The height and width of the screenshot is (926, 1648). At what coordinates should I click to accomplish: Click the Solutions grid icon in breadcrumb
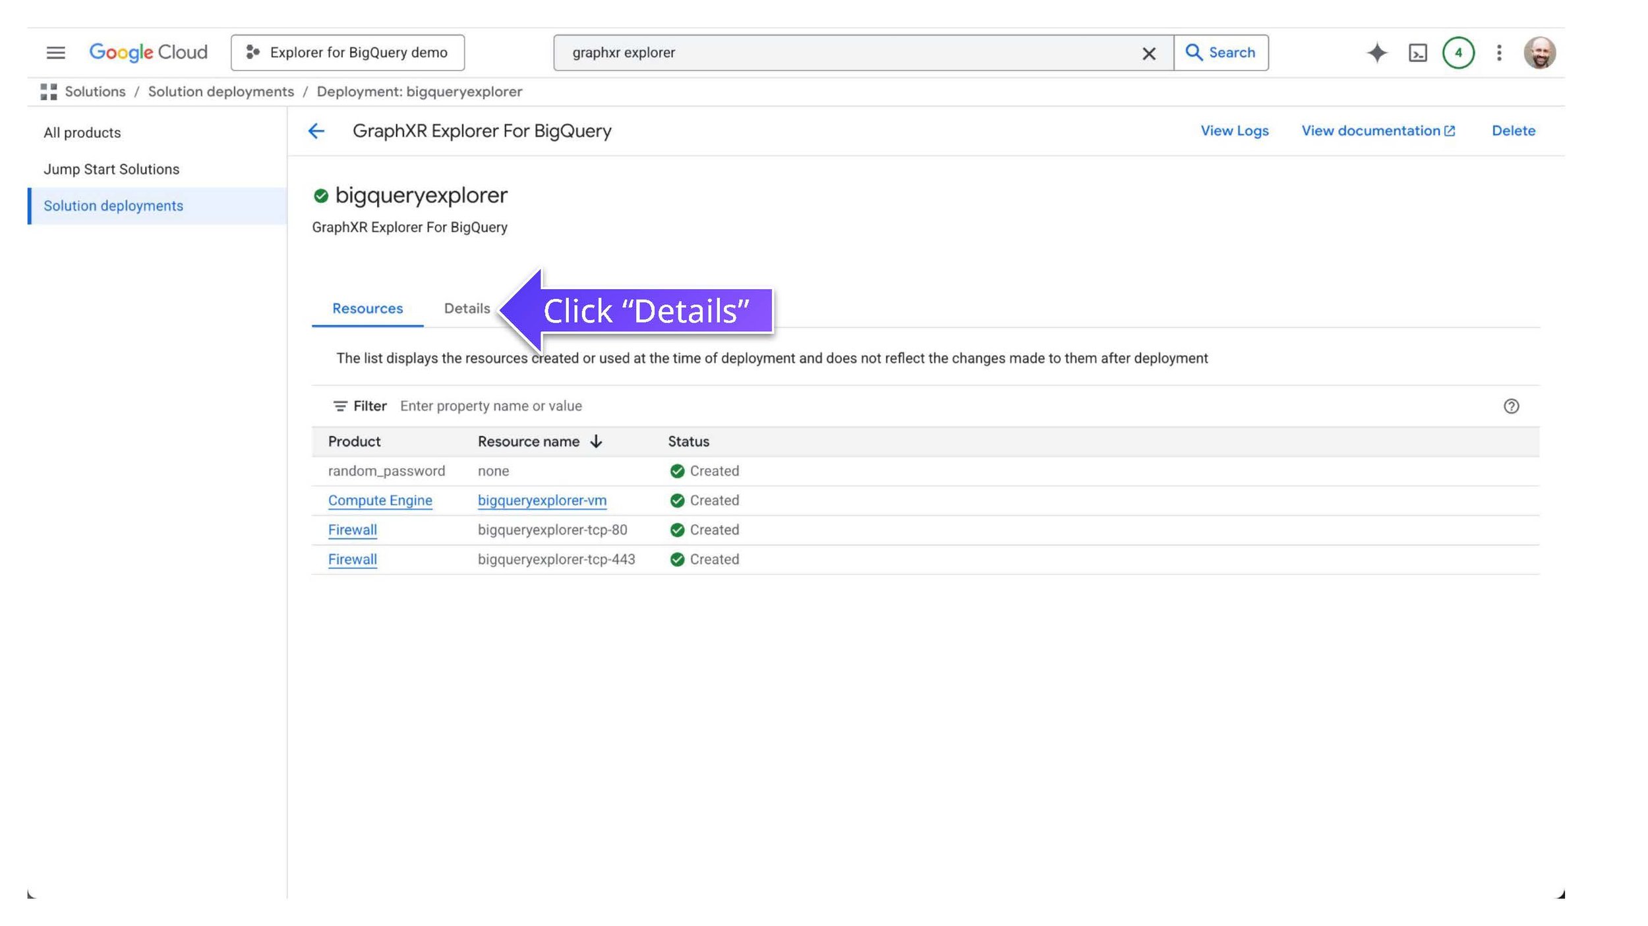[49, 92]
